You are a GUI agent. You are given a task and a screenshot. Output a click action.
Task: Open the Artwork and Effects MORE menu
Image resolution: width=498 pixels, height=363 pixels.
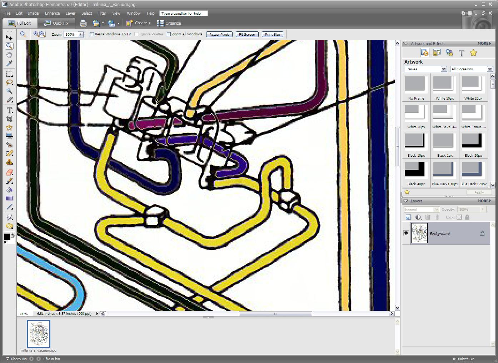(484, 44)
